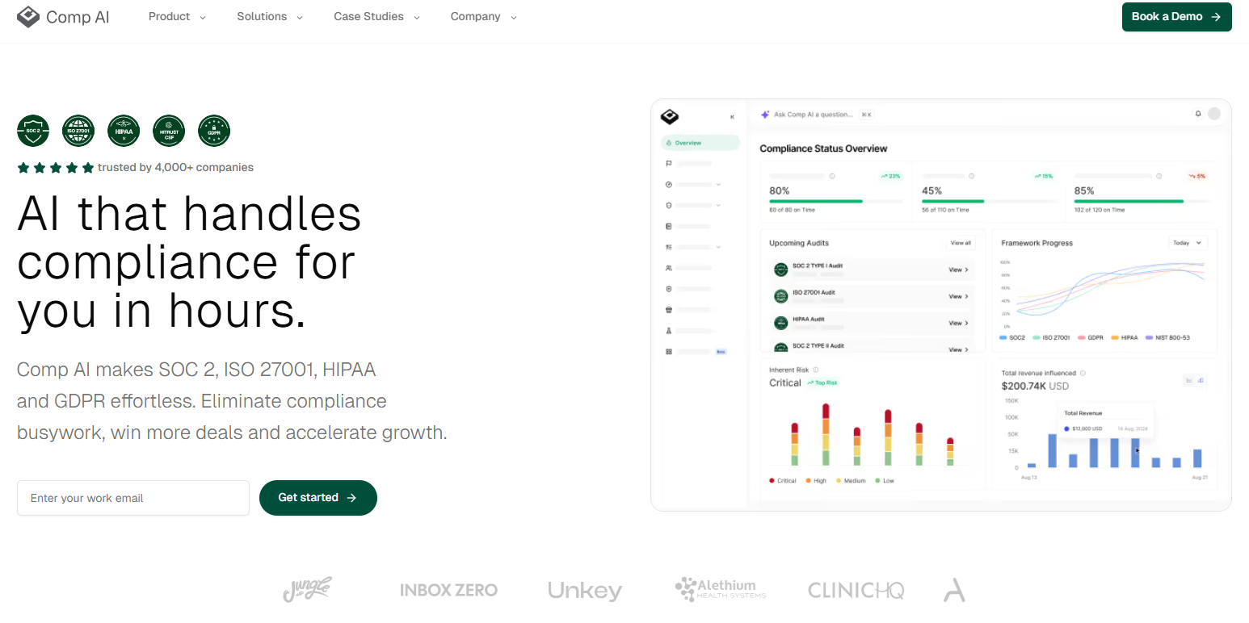Switch to the bar chart view icon in revenue card
The height and width of the screenshot is (623, 1249).
pos(1201,380)
